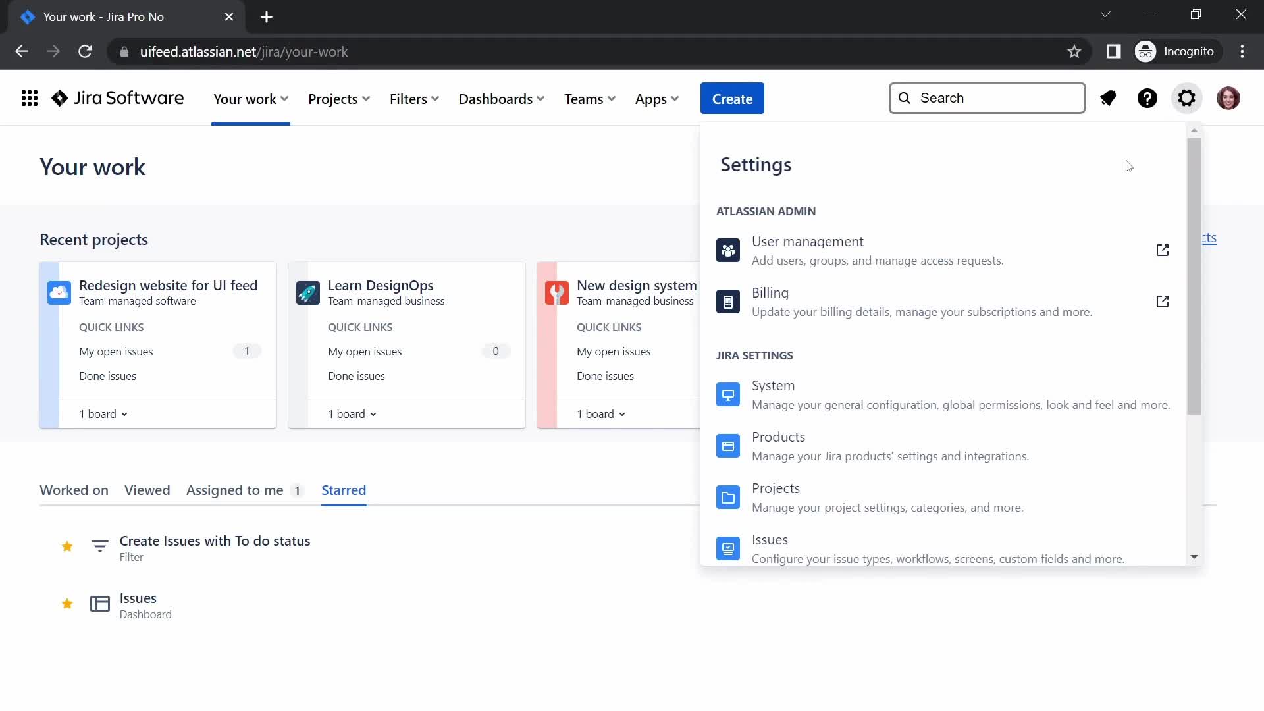
Task: Open User management external link icon
Action: coord(1163,250)
